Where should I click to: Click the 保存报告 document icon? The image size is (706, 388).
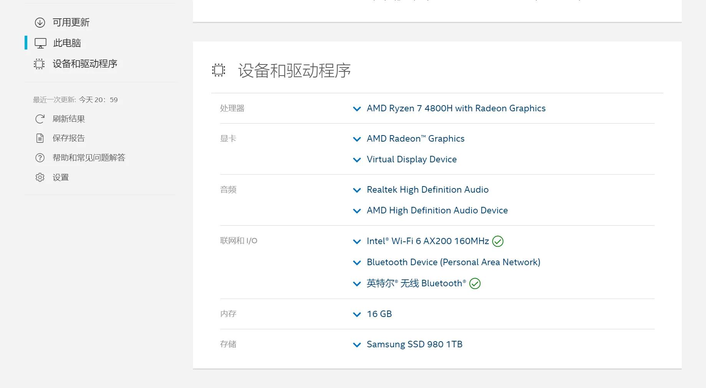40,138
